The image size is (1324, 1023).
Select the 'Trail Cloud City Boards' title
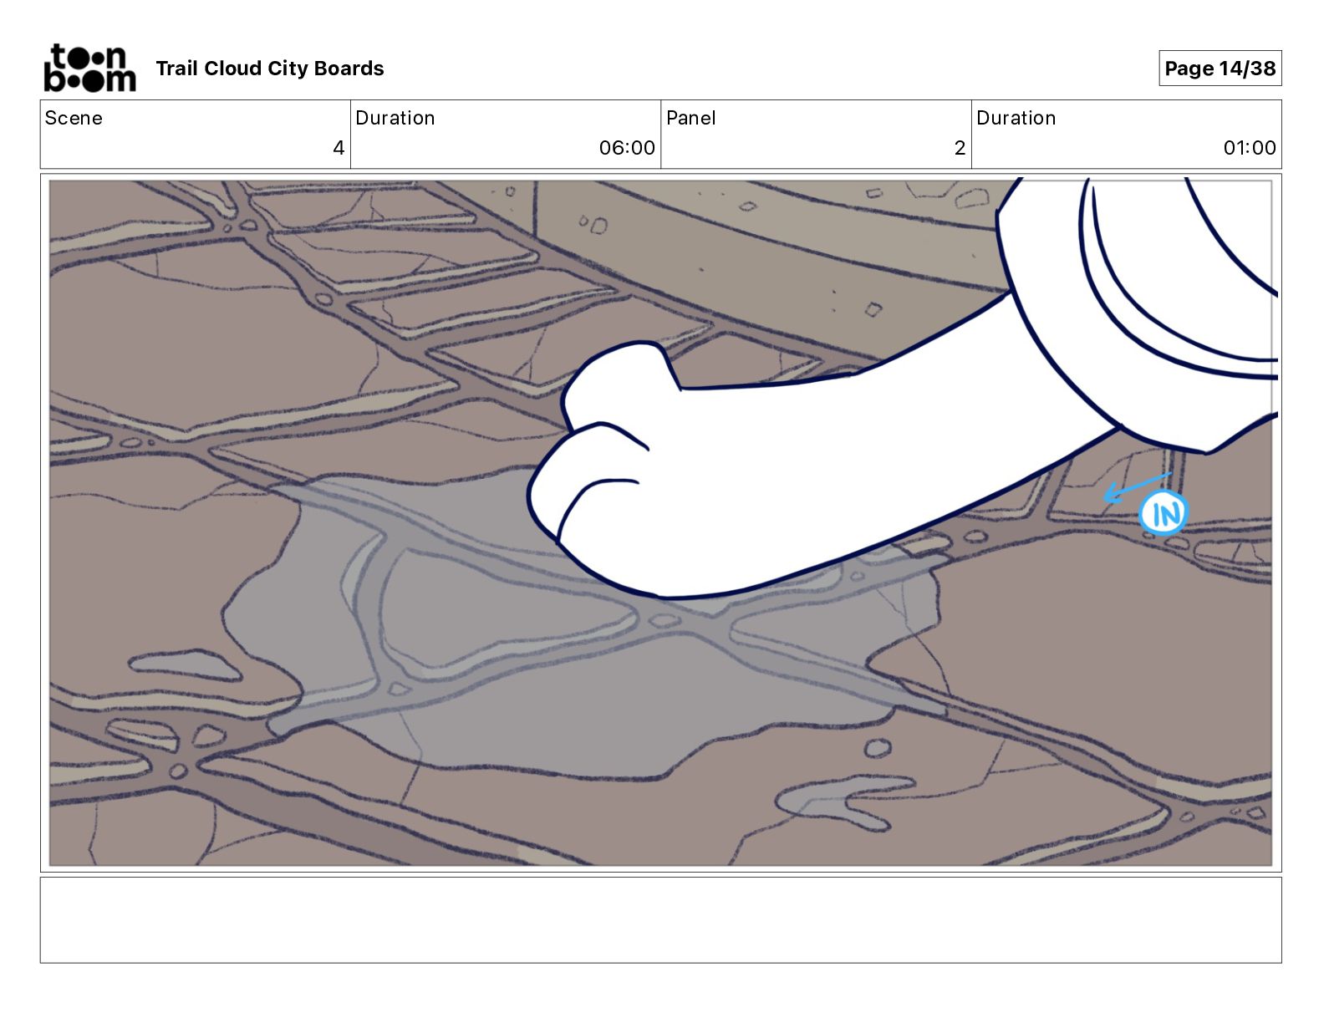[x=270, y=69]
